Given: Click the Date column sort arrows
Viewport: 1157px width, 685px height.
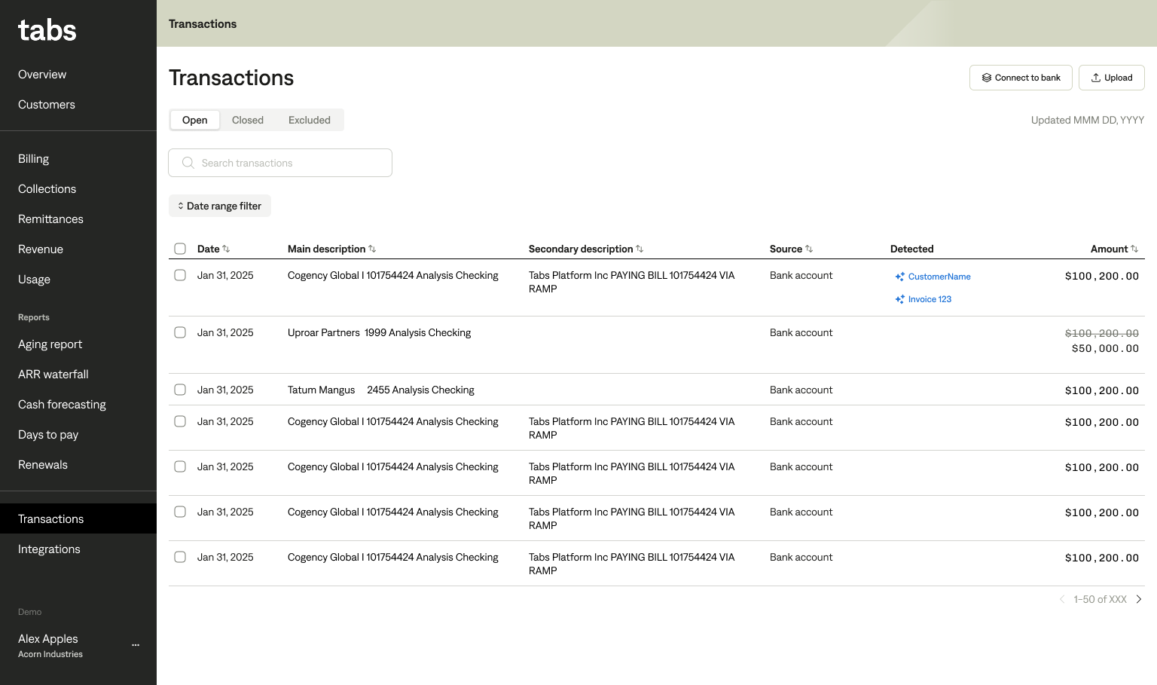Looking at the screenshot, I should coord(226,249).
